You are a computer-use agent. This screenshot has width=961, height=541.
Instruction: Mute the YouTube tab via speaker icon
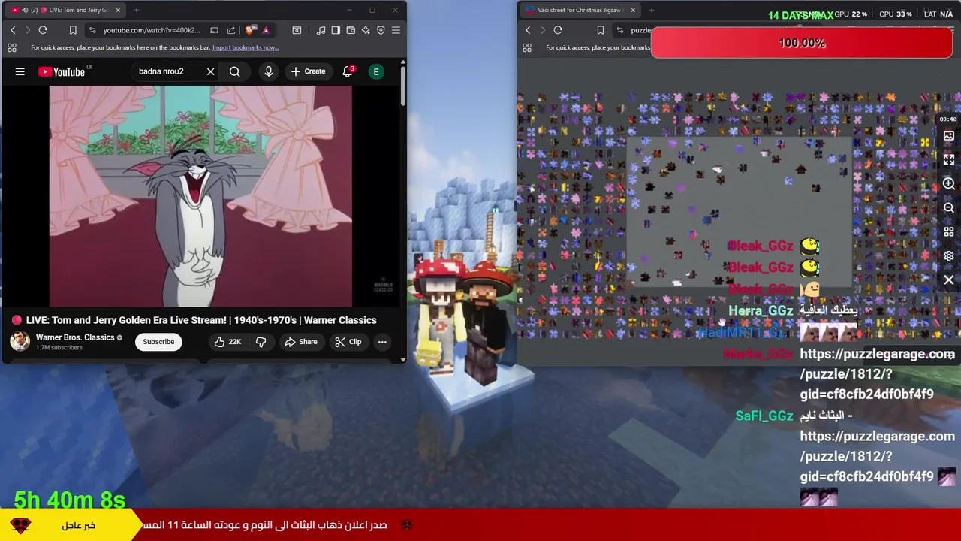[25, 10]
